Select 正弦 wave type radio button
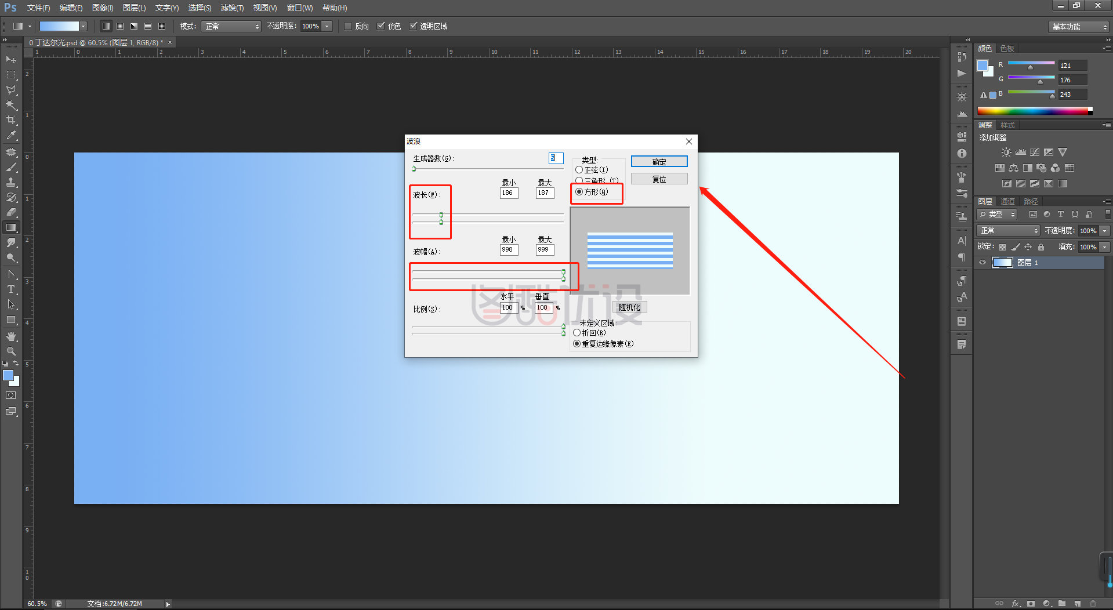Viewport: 1113px width, 610px height. point(579,170)
